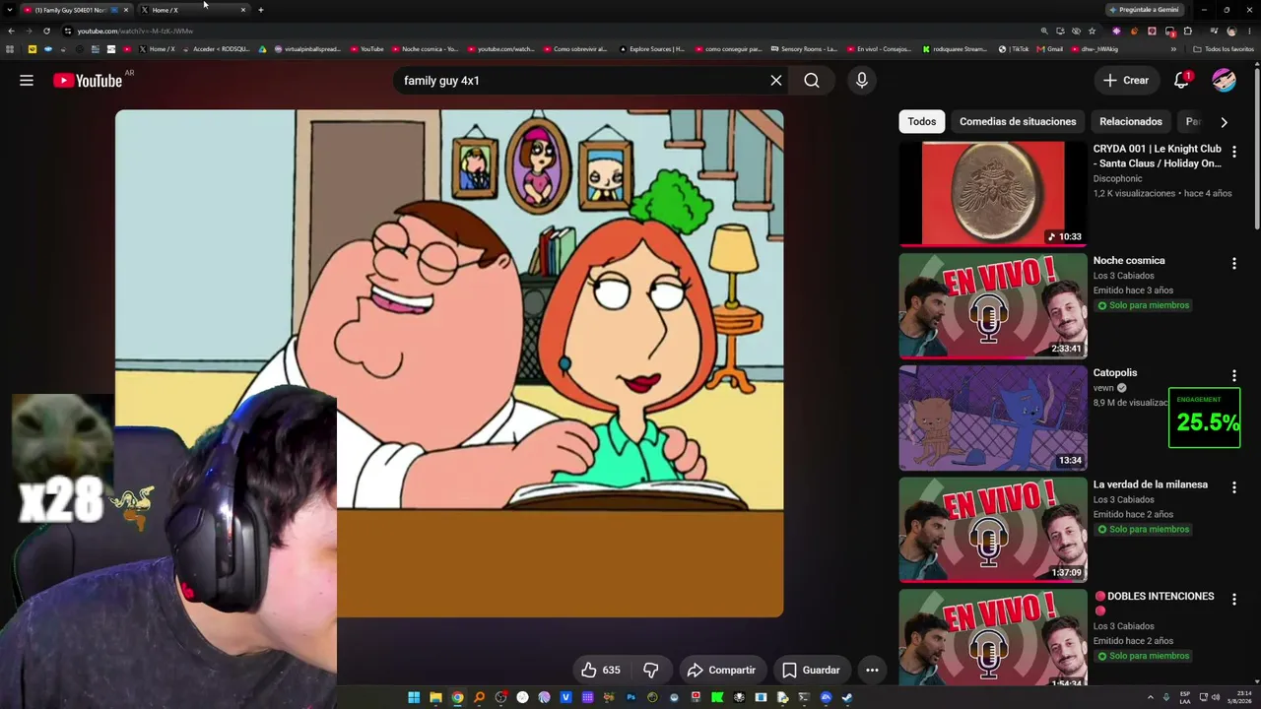Open the Explore Sources bookmark

pyautogui.click(x=652, y=49)
